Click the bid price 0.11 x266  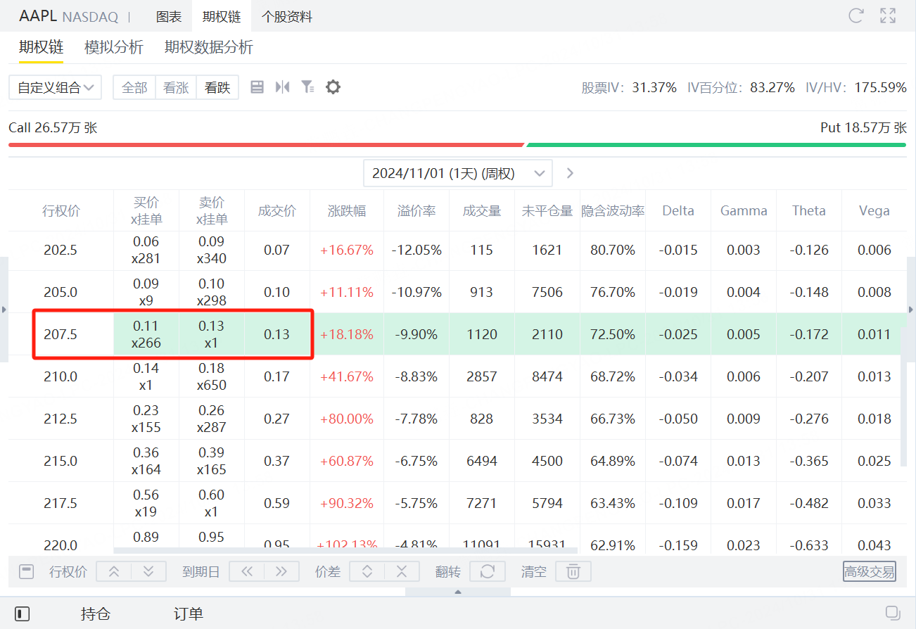point(146,334)
